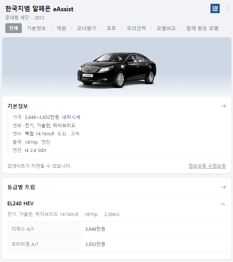The width and height of the screenshot is (233, 262).
Task: Click the 내차시세 link
Action: (x=71, y=117)
